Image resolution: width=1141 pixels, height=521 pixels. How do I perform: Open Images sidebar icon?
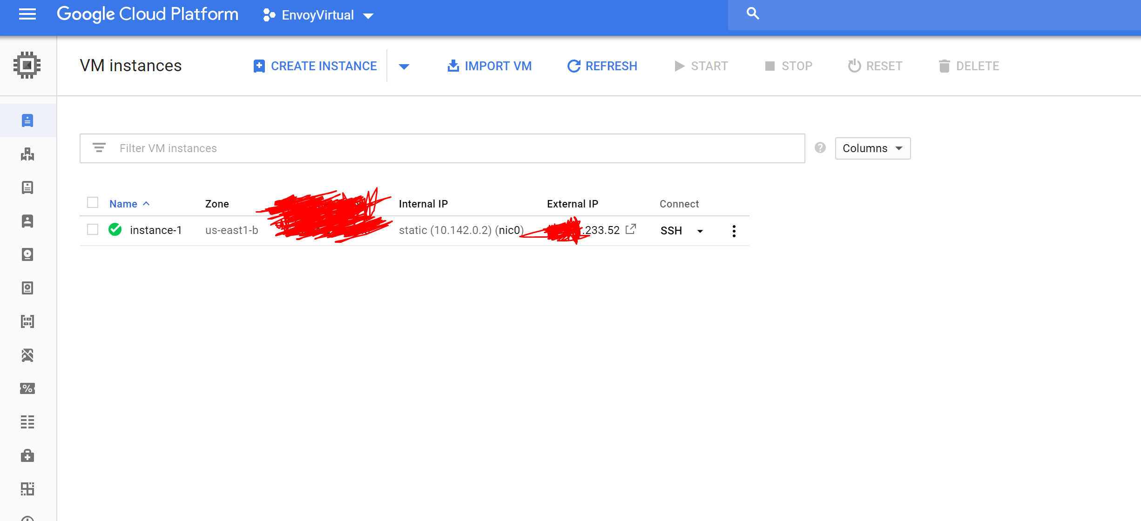coord(27,321)
